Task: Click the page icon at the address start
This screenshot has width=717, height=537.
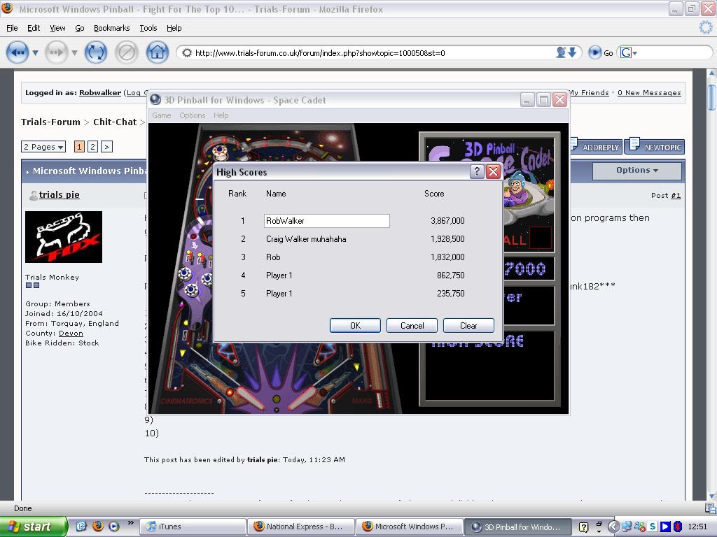Action: 186,53
